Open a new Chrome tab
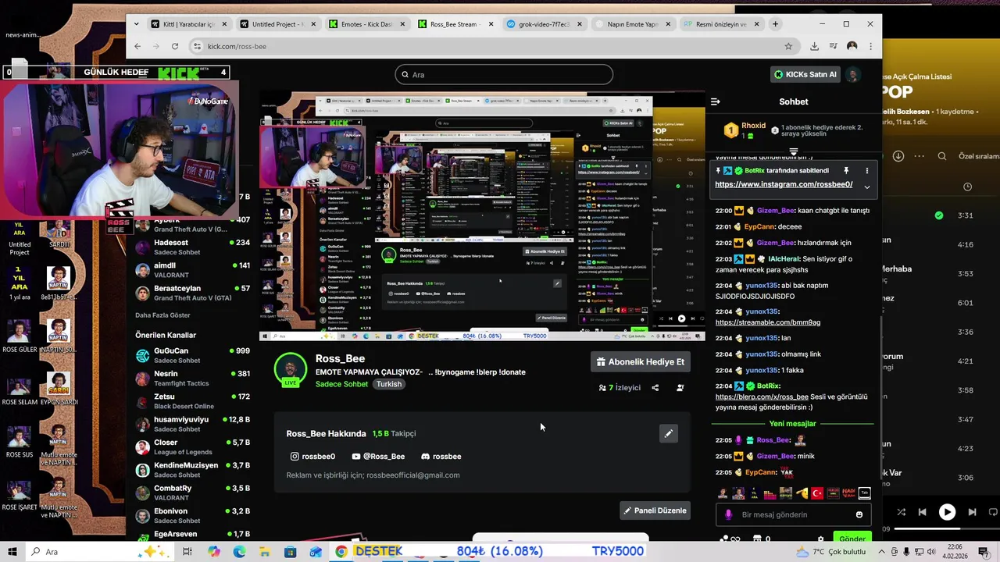Viewport: 1000px width, 562px height. tap(774, 24)
